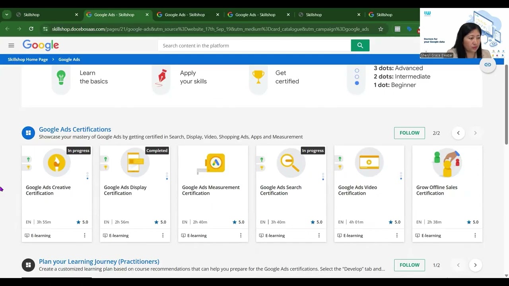Switch to the sixth tab titled Skillshop
The height and width of the screenshot is (286, 509).
pyautogui.click(x=392, y=15)
